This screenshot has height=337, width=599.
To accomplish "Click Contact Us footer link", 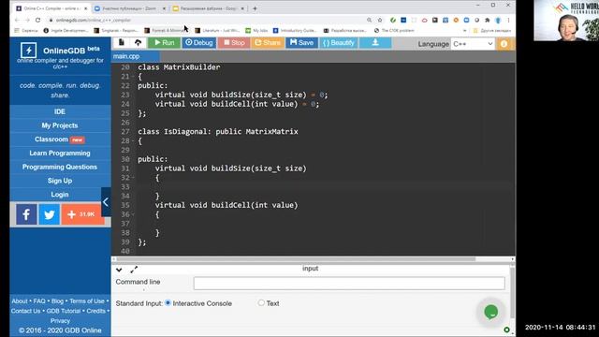I will point(25,311).
